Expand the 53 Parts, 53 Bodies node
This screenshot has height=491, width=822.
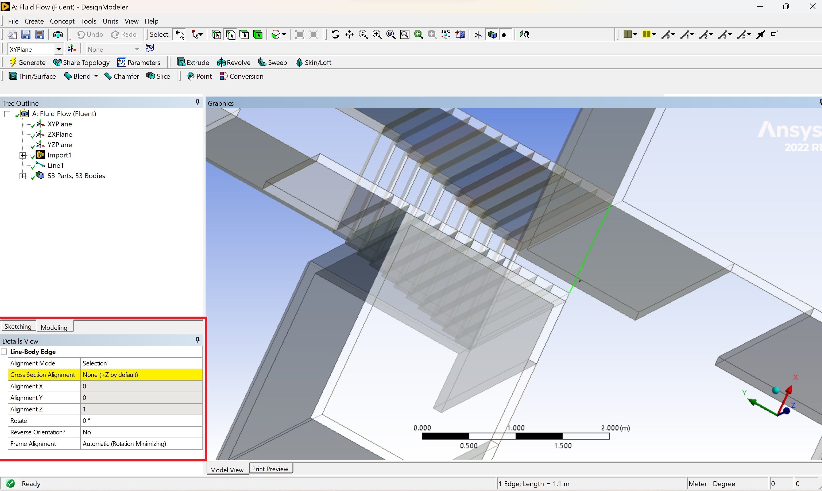[22, 176]
